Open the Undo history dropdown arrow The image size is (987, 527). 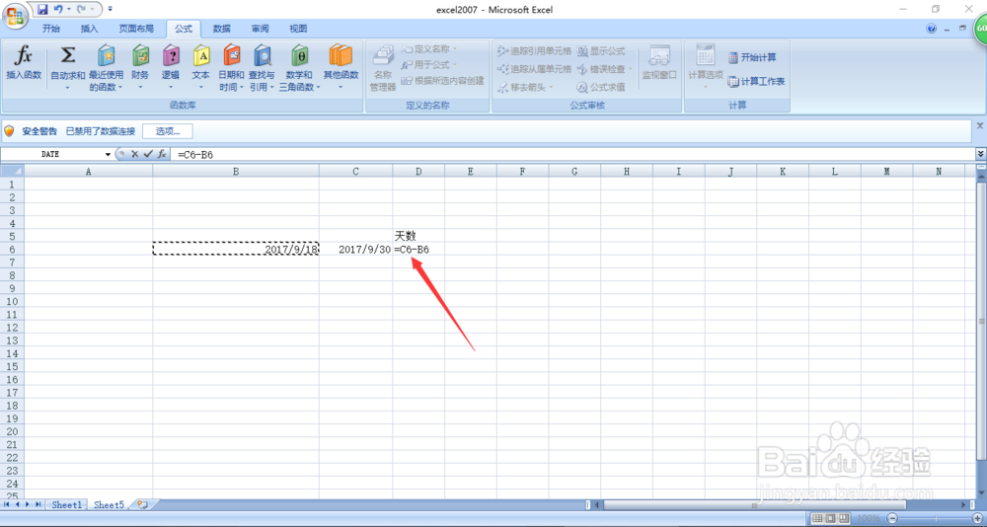click(68, 9)
